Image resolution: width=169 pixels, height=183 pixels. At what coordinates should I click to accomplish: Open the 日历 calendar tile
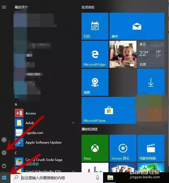(x=95, y=26)
